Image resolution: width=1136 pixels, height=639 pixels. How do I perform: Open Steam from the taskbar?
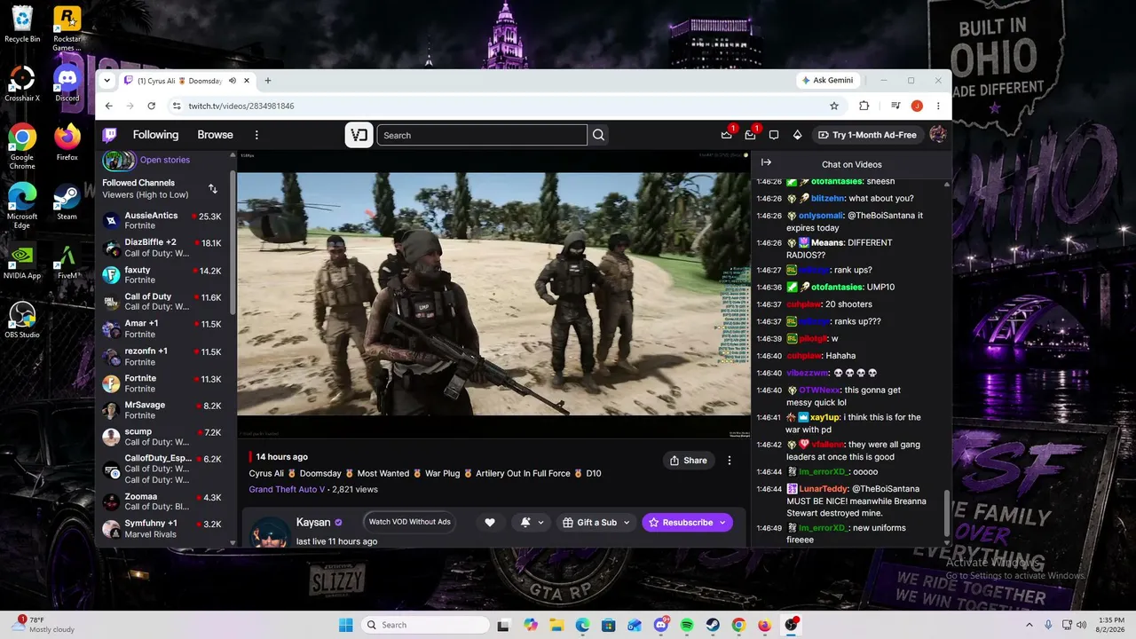click(713, 625)
